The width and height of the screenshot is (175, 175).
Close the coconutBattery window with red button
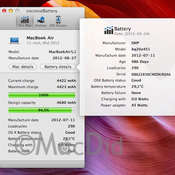(x=4, y=11)
